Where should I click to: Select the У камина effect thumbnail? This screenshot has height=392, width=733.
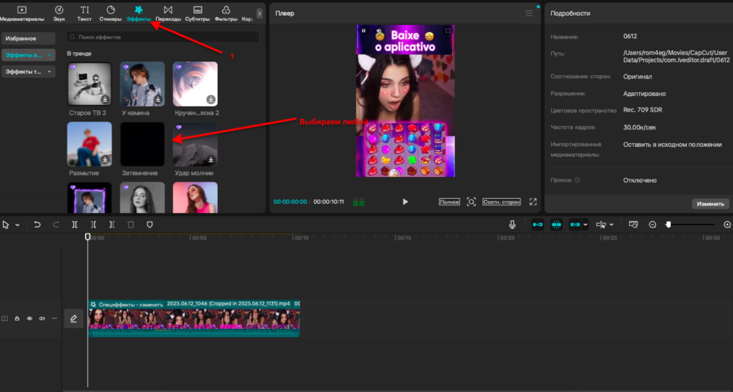click(x=142, y=84)
